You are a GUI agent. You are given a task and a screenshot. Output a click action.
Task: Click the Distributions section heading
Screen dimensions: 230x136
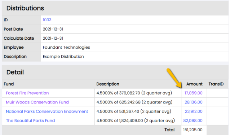tap(25, 8)
